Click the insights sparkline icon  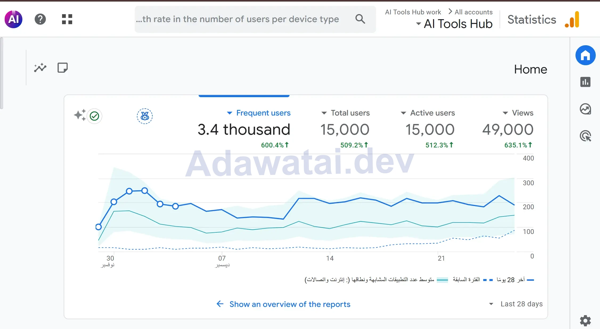[x=40, y=68]
